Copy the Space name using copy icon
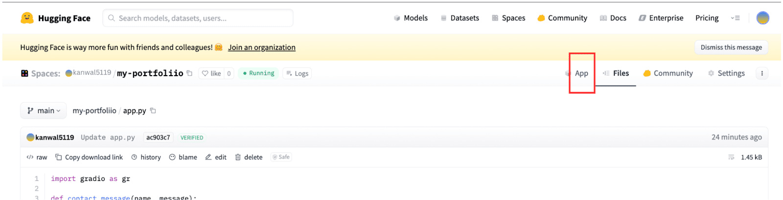783x200 pixels. point(190,73)
